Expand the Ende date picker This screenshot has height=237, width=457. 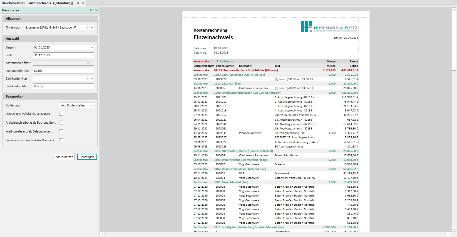pyautogui.click(x=92, y=55)
